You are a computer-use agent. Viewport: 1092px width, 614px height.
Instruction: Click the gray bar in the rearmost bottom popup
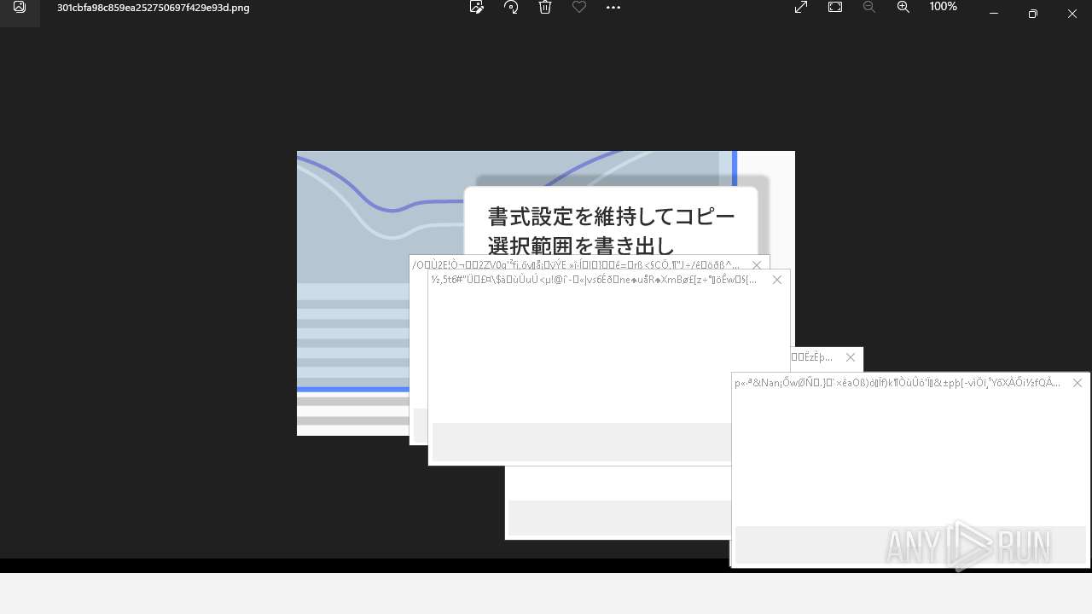[x=619, y=518]
